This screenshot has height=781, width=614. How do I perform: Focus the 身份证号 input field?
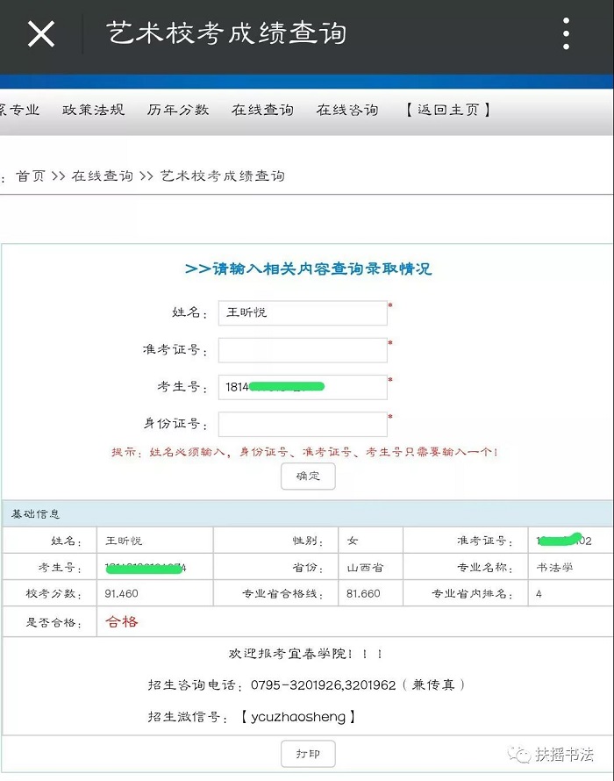coord(303,424)
